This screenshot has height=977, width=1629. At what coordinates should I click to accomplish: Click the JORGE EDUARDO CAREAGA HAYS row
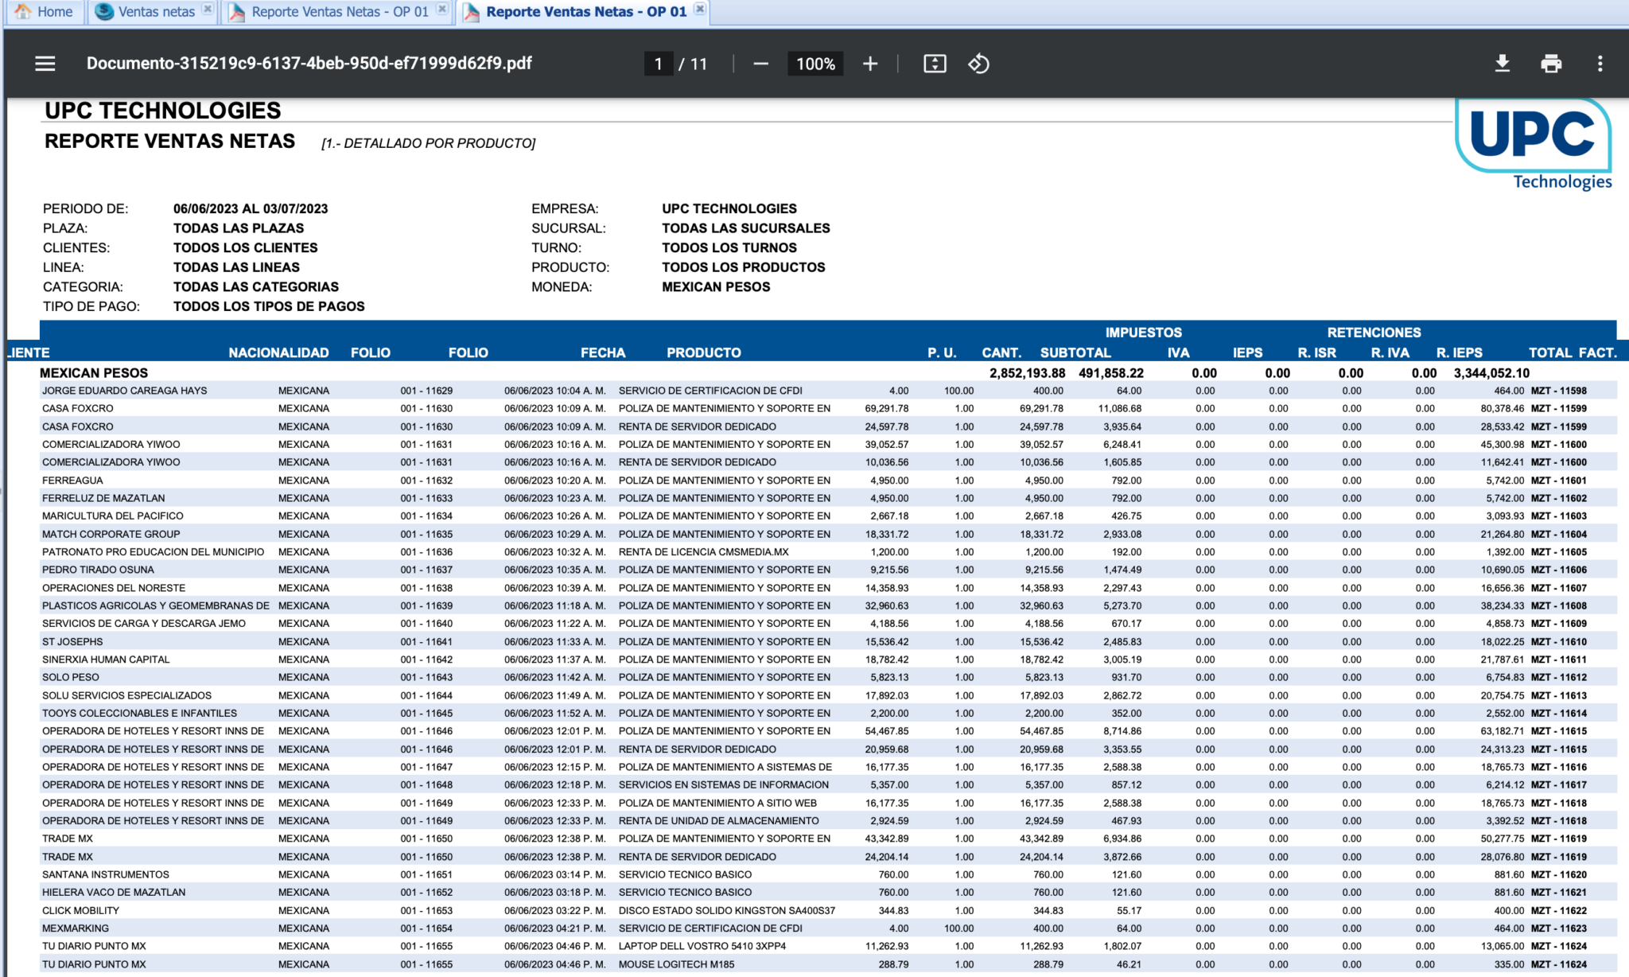point(125,391)
